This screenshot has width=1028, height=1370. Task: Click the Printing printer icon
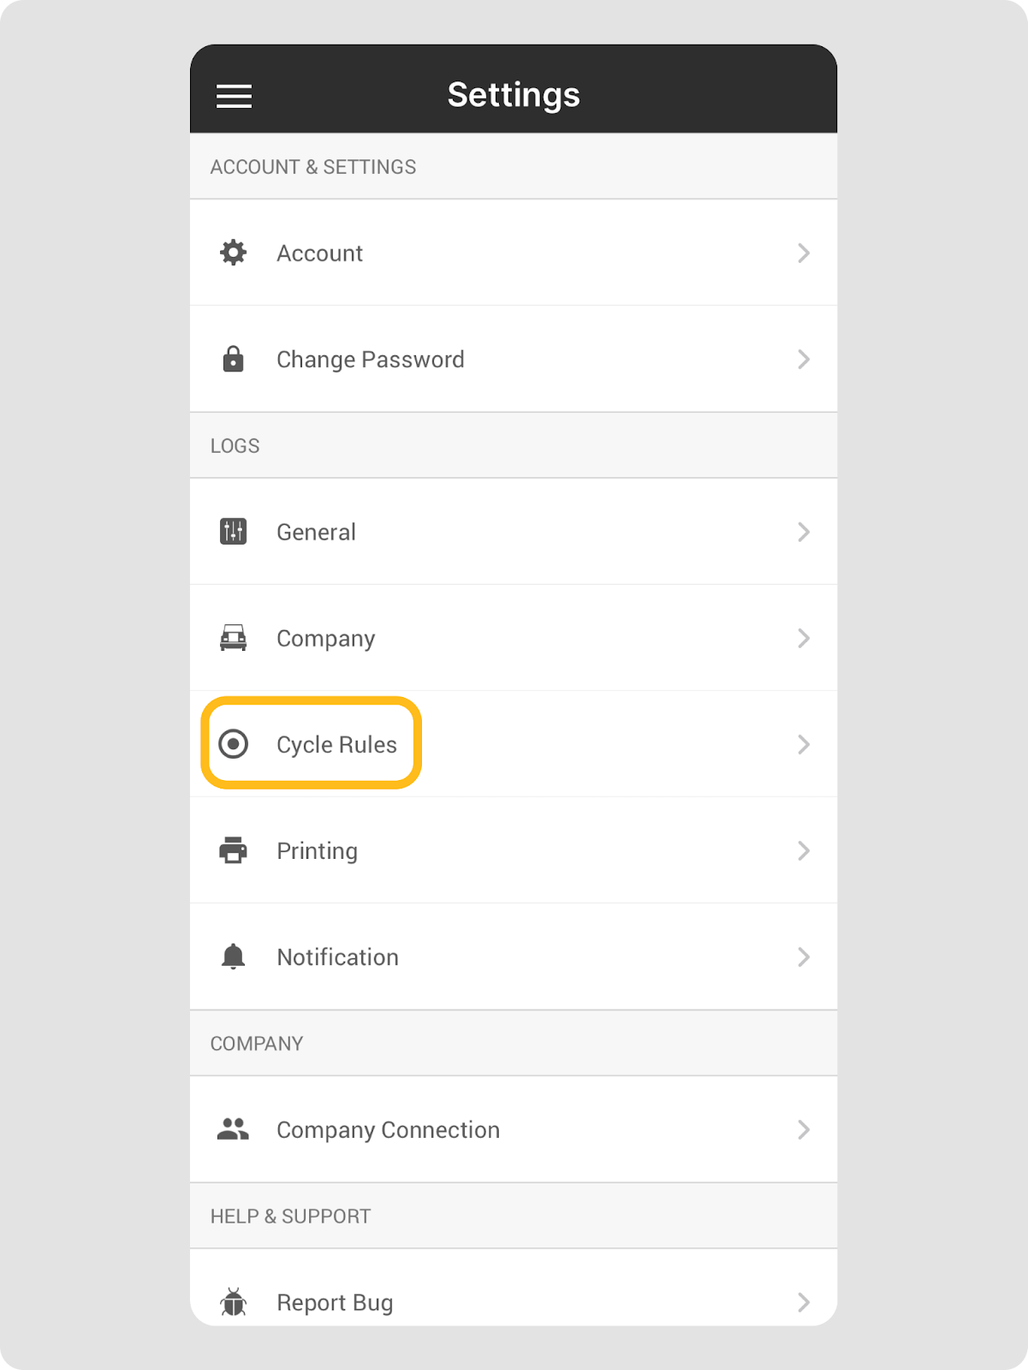[233, 850]
